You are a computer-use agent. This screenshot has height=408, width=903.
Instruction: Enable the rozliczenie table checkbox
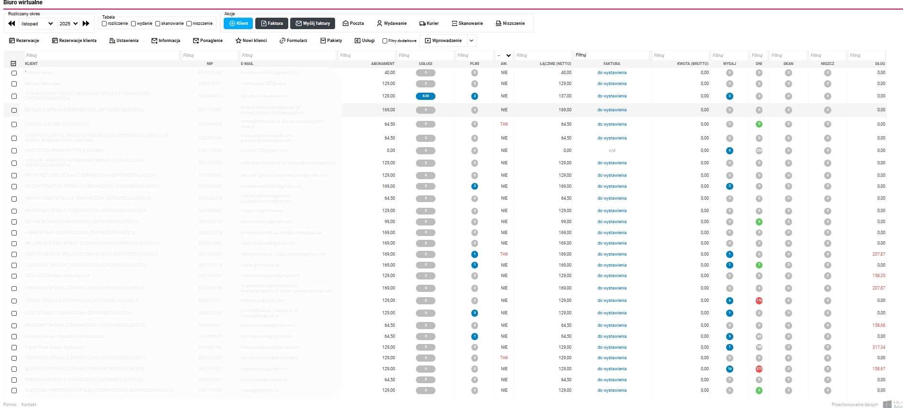coord(104,23)
